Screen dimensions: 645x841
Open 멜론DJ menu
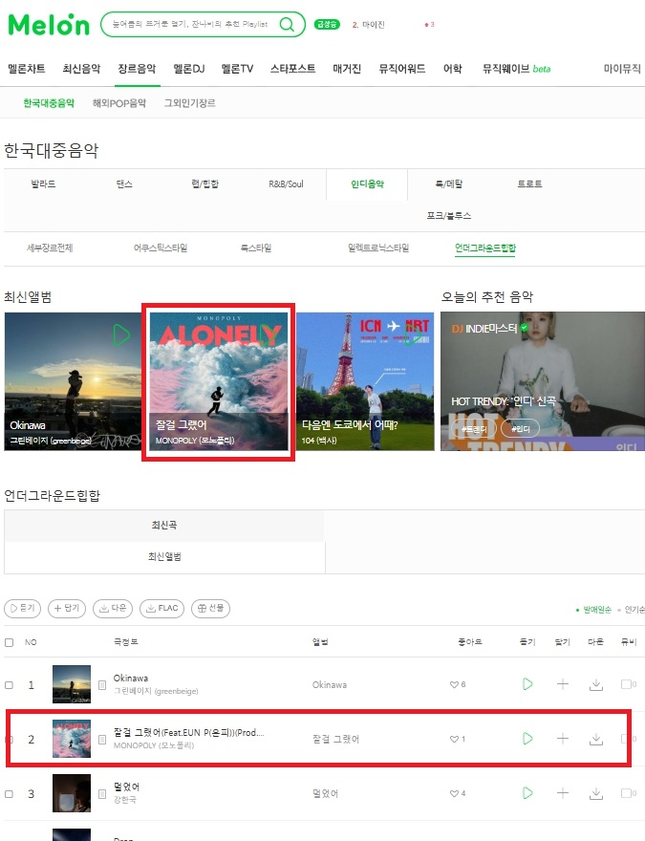click(189, 69)
